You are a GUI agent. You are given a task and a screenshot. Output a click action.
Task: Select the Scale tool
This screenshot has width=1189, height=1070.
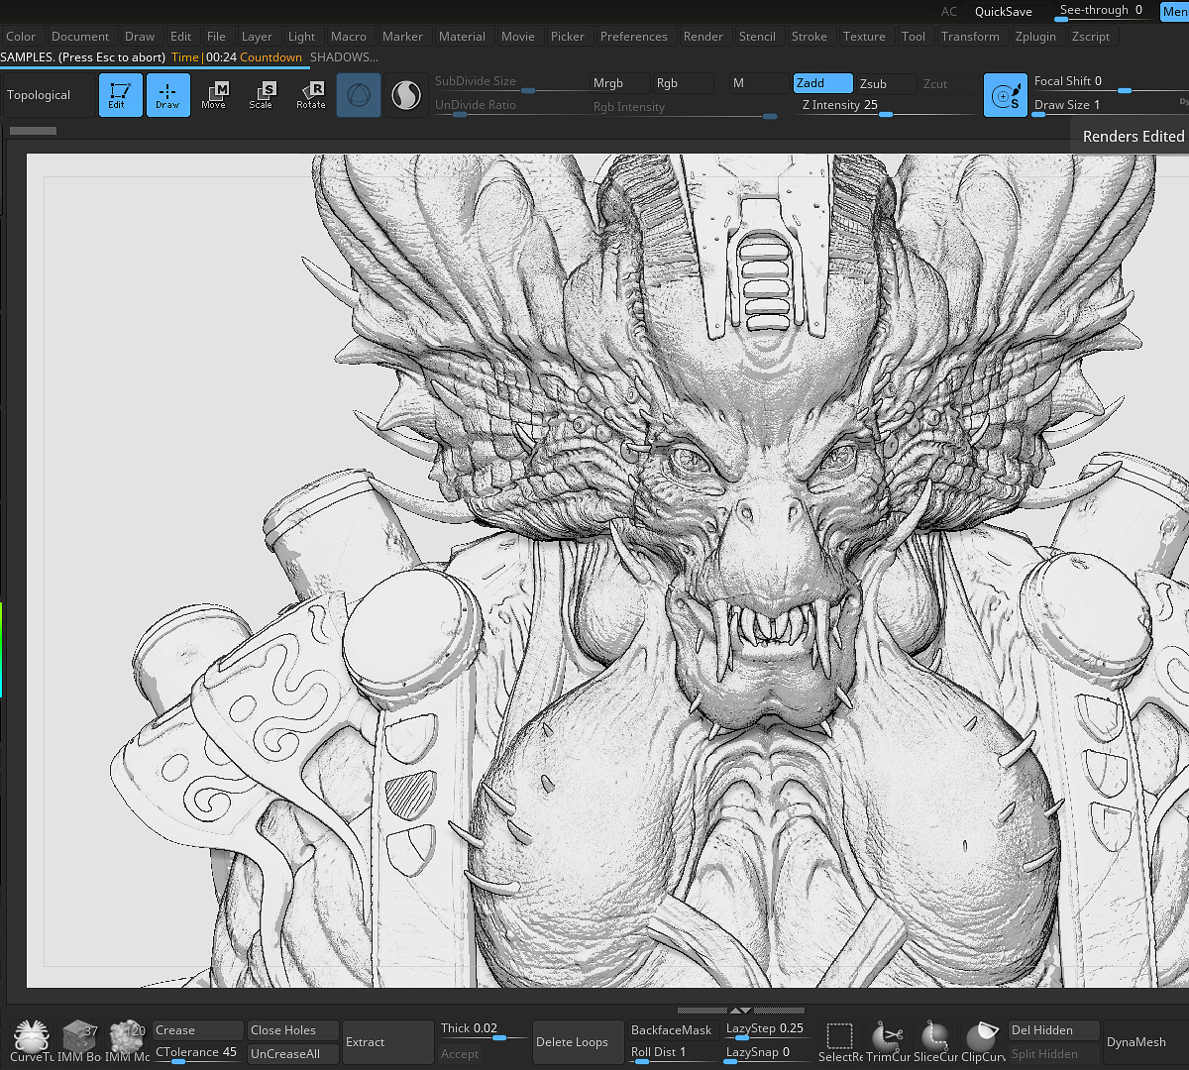point(262,95)
